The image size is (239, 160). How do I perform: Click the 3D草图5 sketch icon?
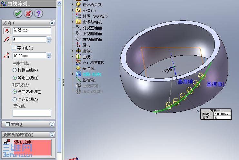tap(78, 62)
